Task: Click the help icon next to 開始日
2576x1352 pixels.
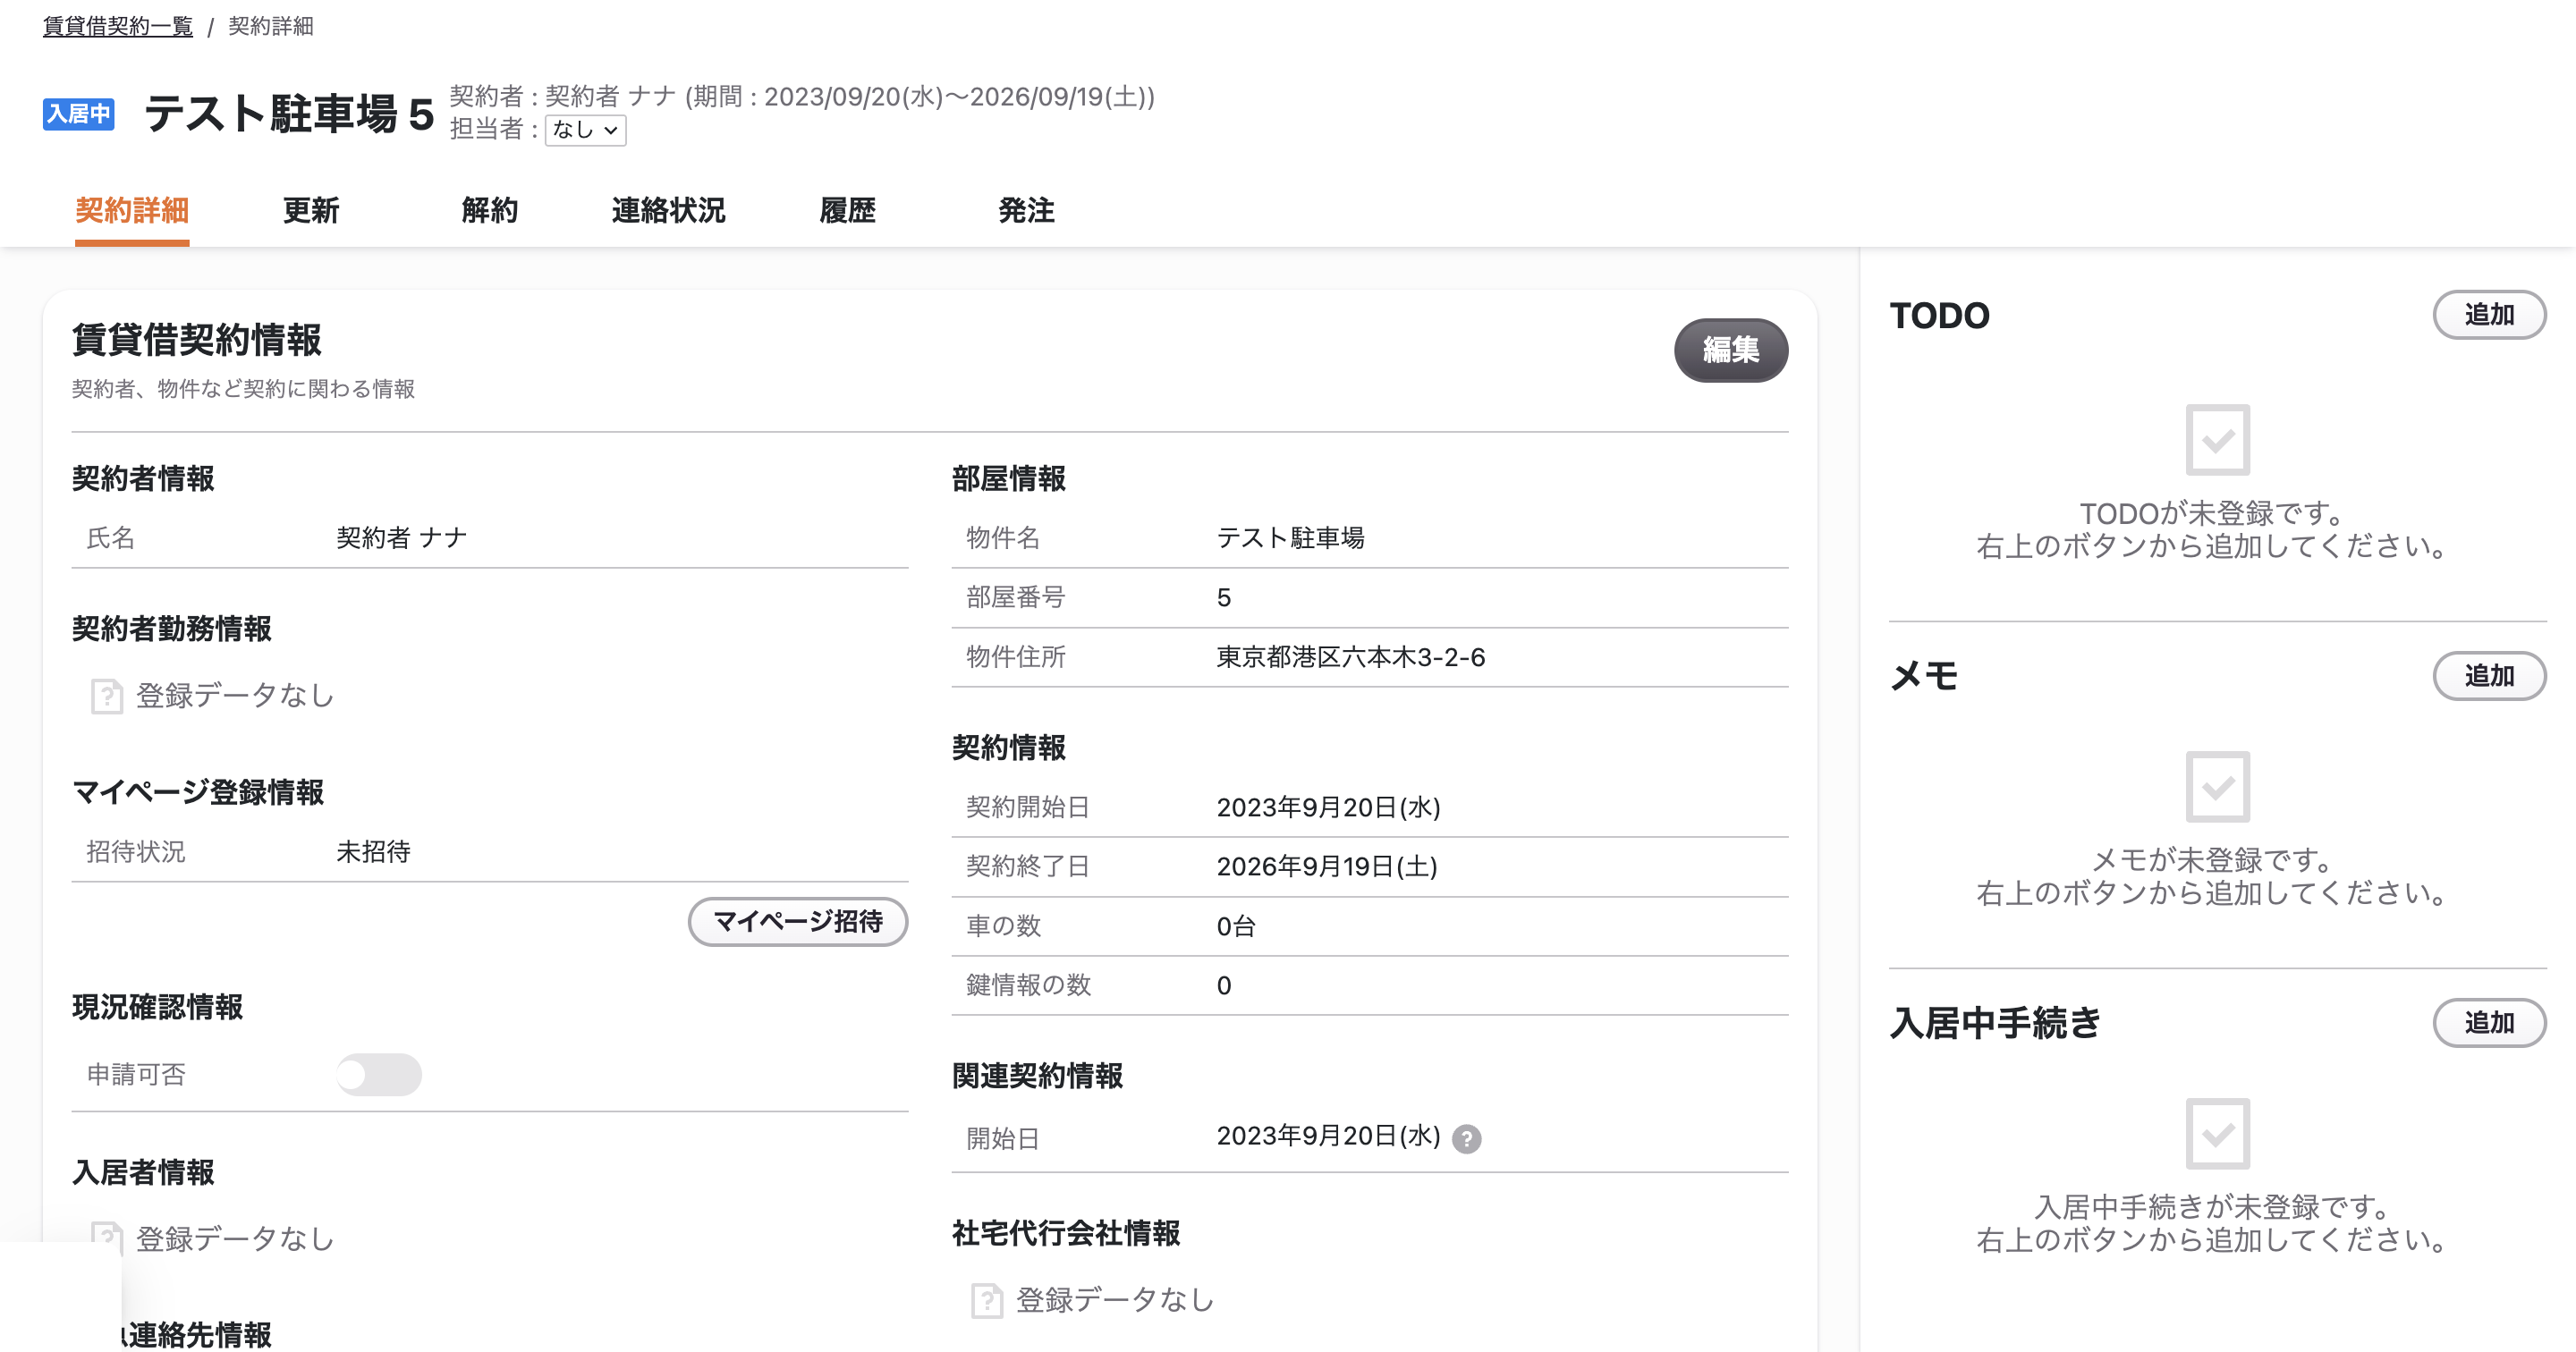Action: click(1466, 1138)
